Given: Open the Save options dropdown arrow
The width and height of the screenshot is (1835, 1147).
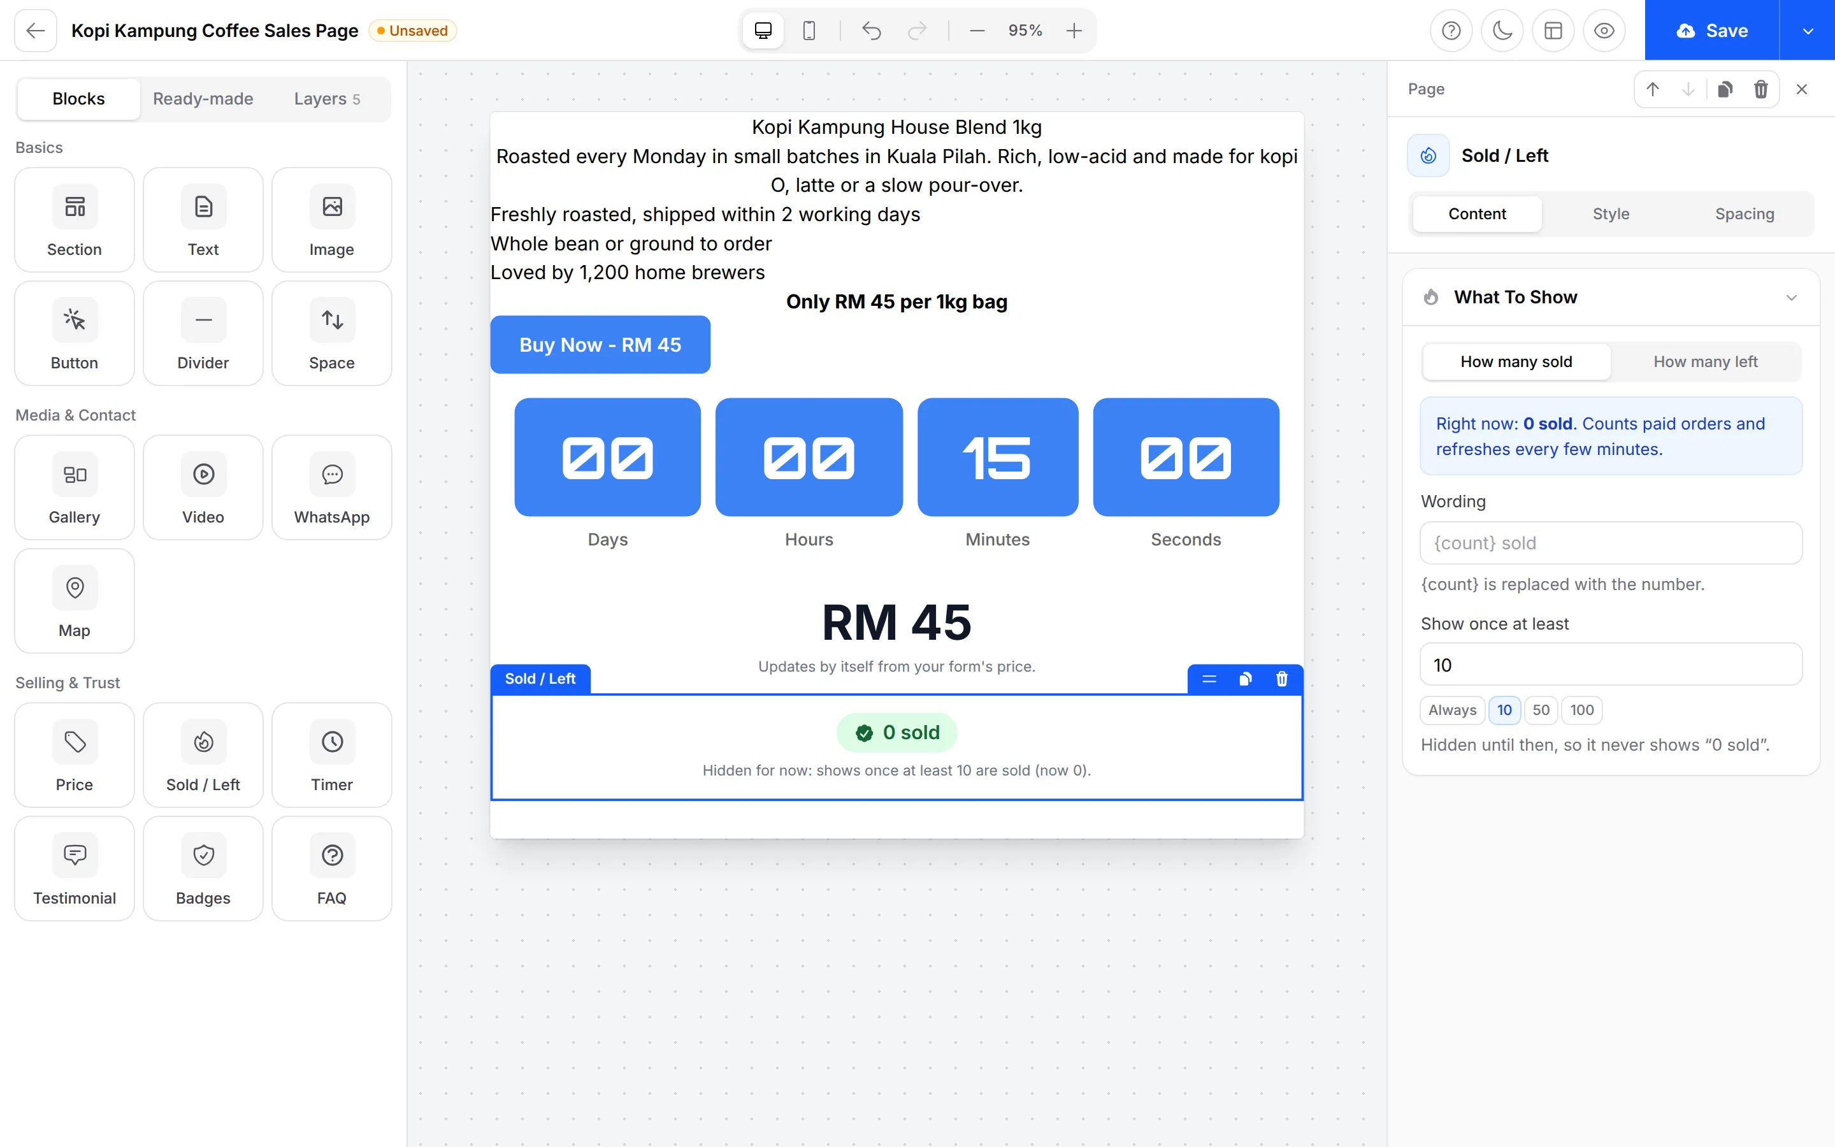Looking at the screenshot, I should [x=1808, y=31].
